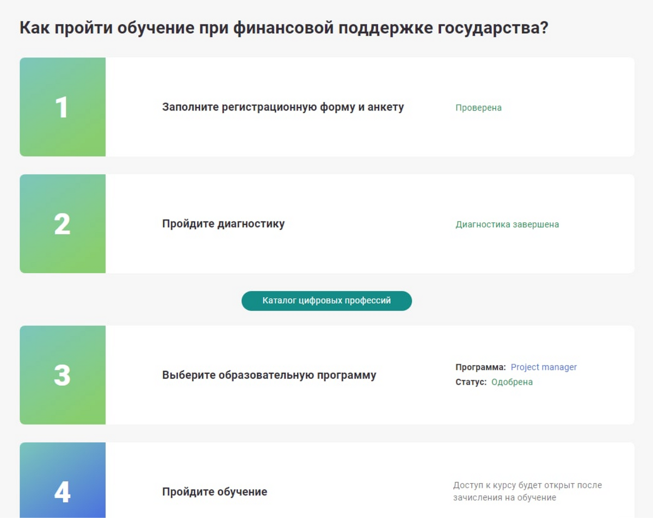Click the Программа: label in step 3
The width and height of the screenshot is (653, 518).
(480, 367)
